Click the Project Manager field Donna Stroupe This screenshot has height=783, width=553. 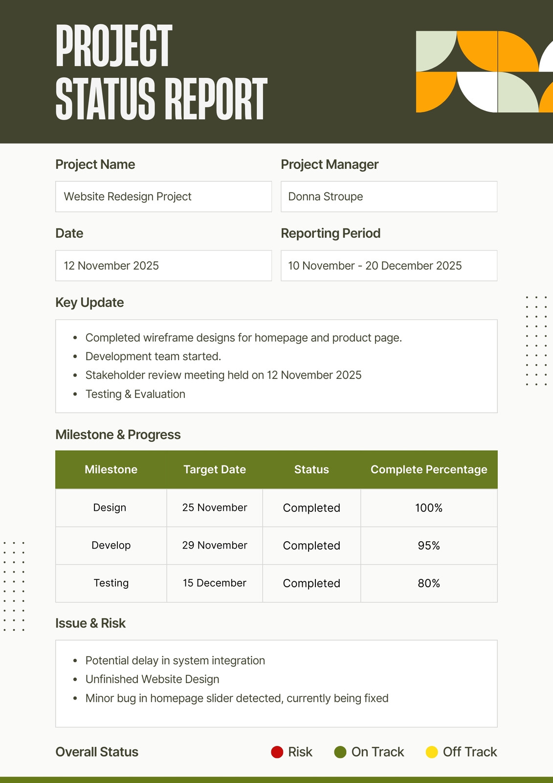point(389,197)
